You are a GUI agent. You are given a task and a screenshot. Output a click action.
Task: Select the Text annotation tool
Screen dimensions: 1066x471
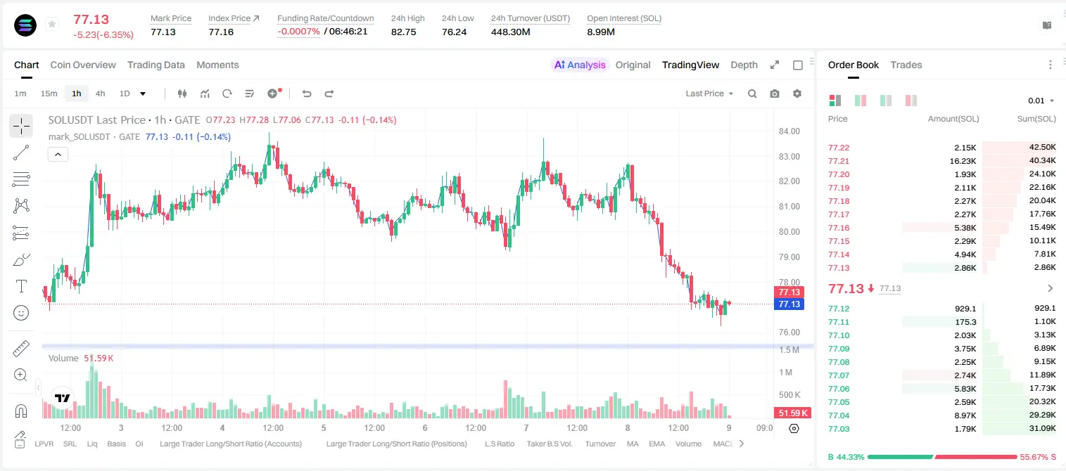click(x=21, y=286)
